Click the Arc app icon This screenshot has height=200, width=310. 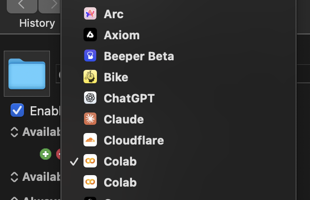coord(90,13)
